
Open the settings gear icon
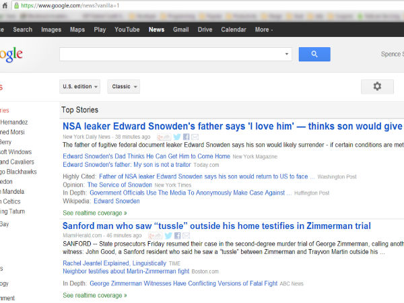click(x=377, y=87)
